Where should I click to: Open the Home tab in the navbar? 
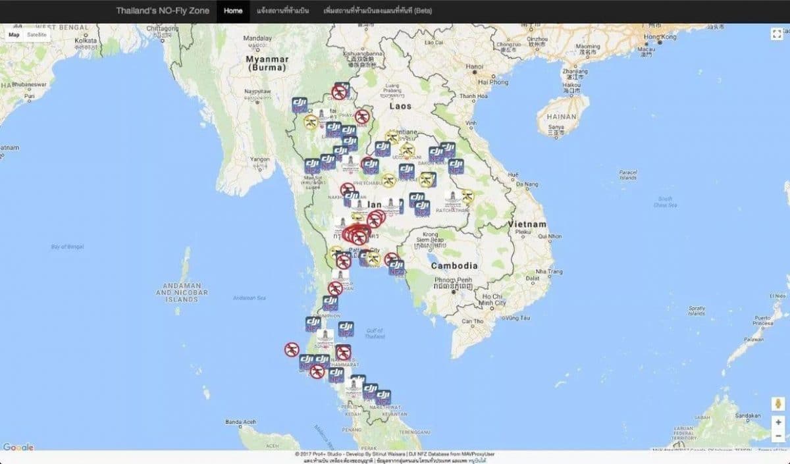(x=233, y=11)
